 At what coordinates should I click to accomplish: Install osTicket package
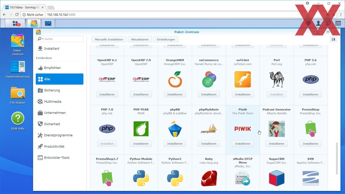click(243, 94)
